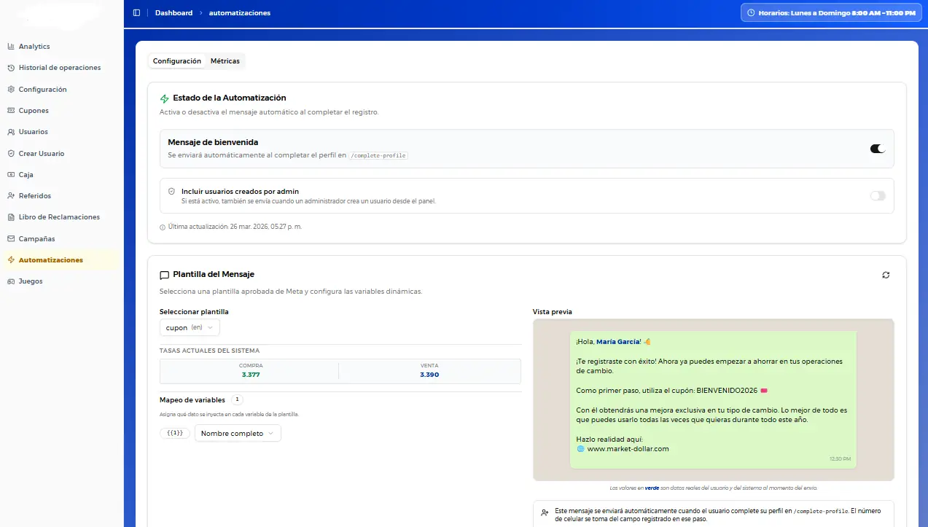The width and height of the screenshot is (928, 527).
Task: Click the clock icon beside Última actualización
Action: [162, 227]
